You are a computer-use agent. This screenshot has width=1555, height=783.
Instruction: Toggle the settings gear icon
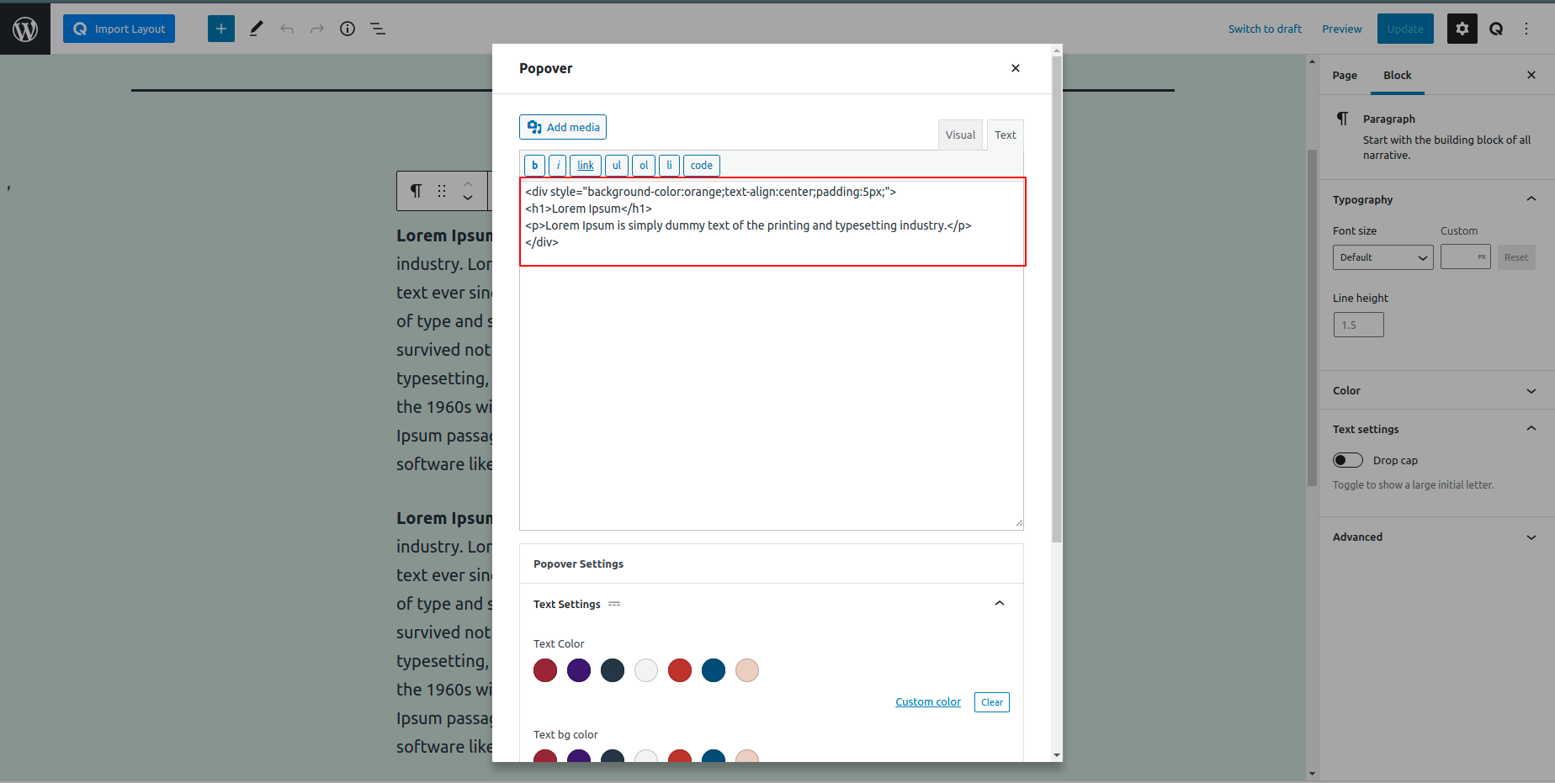click(x=1462, y=29)
